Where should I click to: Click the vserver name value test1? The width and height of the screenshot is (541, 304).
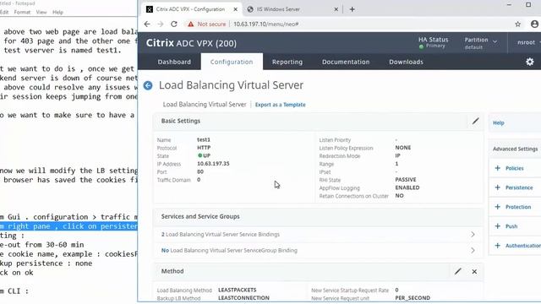tap(204, 139)
